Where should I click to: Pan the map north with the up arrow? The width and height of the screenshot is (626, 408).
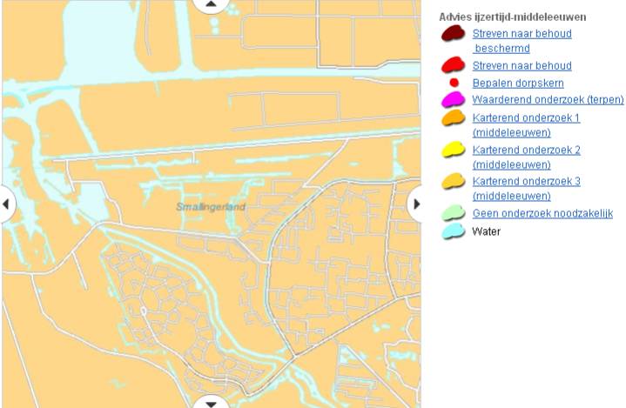pos(212,4)
